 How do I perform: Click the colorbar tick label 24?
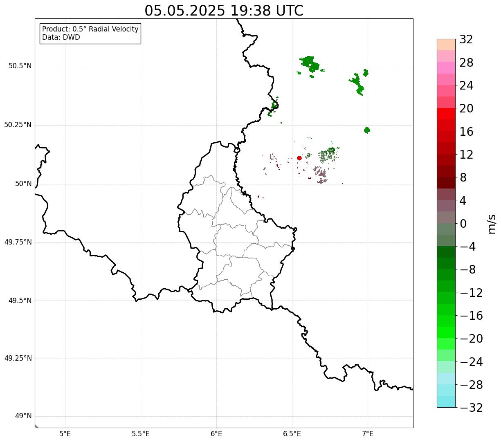pos(466,85)
